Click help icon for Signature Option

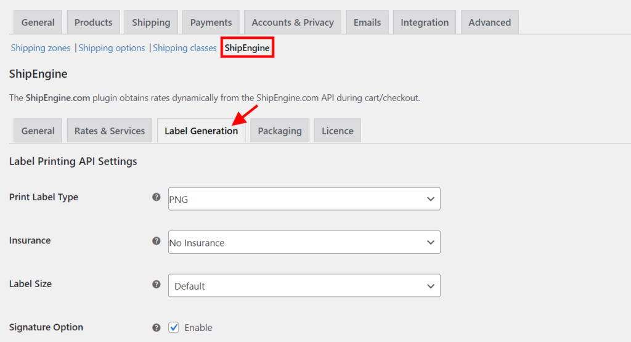coord(156,327)
